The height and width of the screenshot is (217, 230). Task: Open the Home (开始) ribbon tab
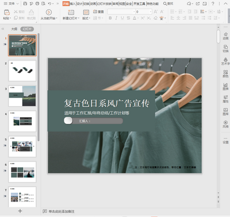[66, 3]
